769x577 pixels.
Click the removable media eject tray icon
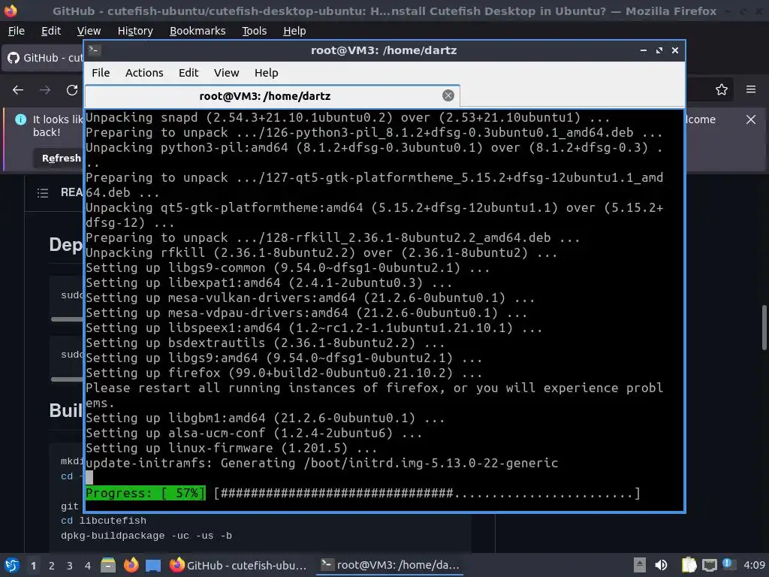click(x=639, y=565)
